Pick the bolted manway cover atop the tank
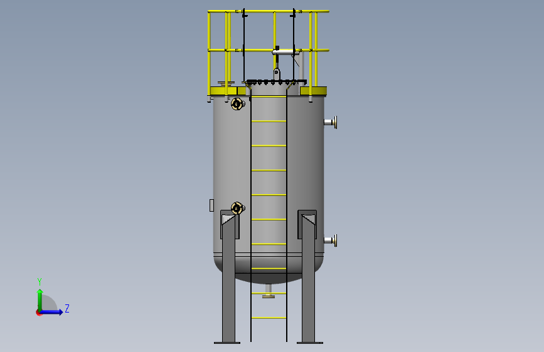 (x=276, y=82)
